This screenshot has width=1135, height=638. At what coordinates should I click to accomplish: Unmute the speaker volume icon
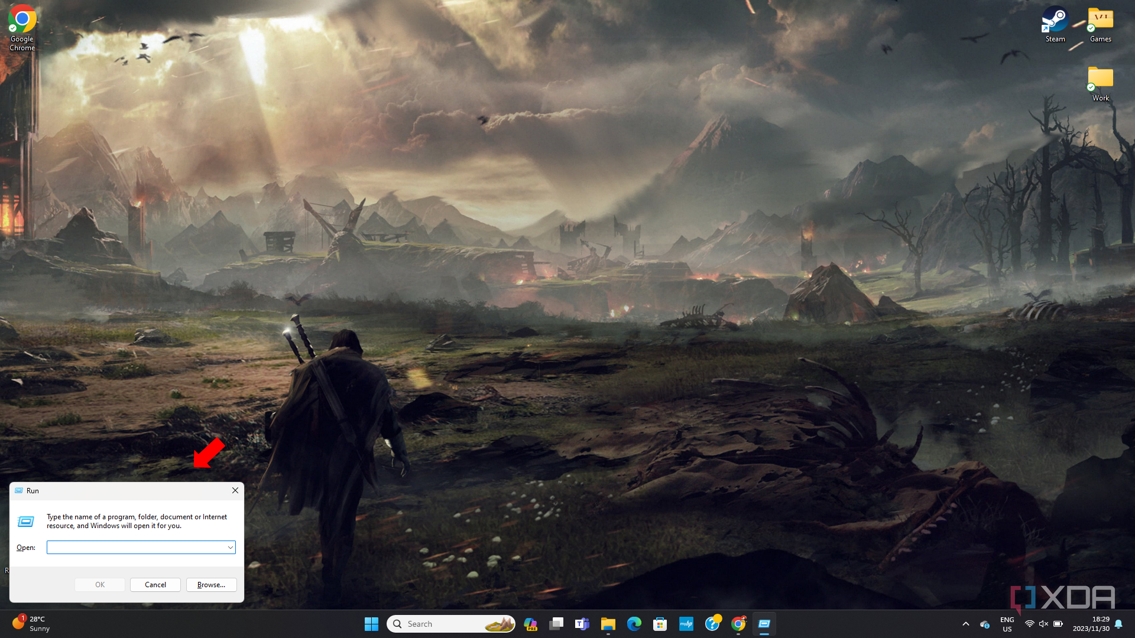click(1043, 624)
